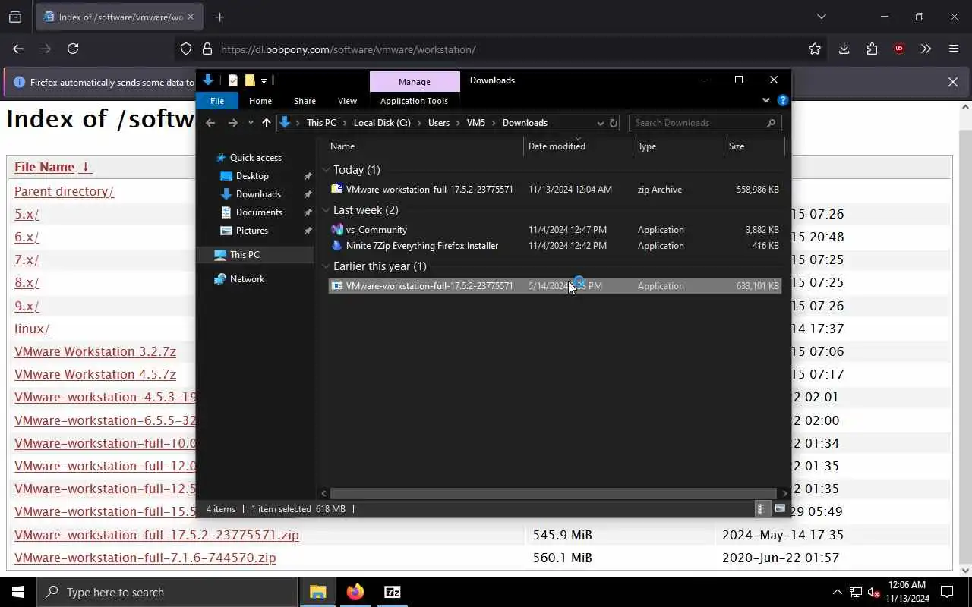This screenshot has height=607, width=972.
Task: Expand the Explorer ribbon chevron
Action: point(765,100)
